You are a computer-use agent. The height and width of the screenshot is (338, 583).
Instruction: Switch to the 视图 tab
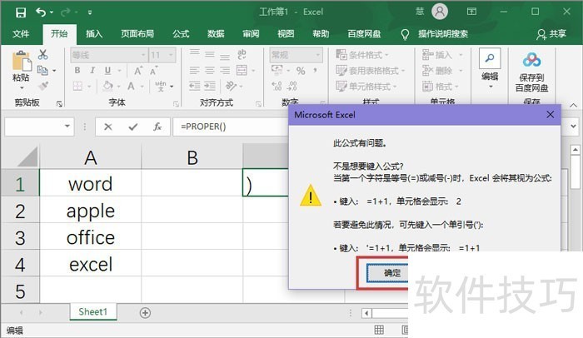(x=286, y=34)
